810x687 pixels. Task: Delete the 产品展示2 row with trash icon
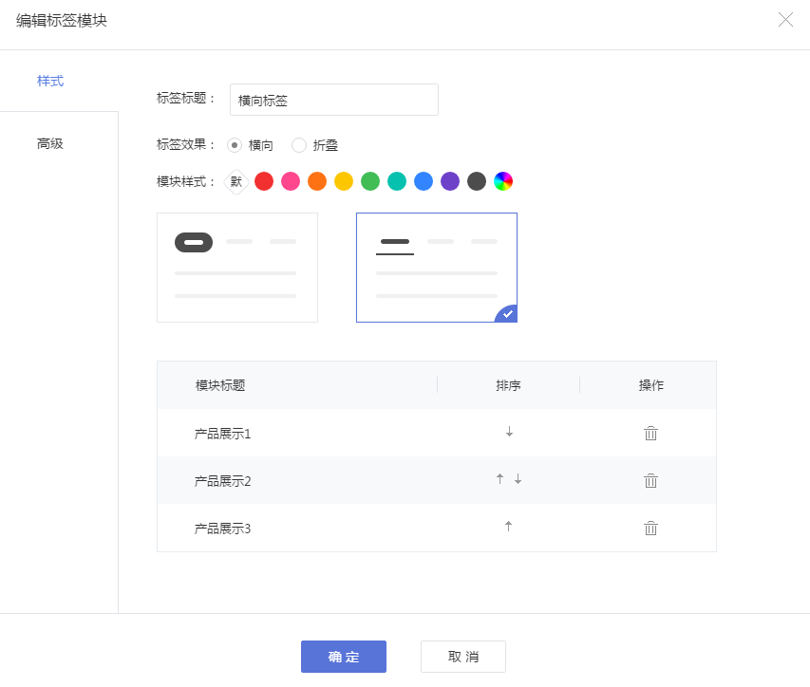coord(650,480)
